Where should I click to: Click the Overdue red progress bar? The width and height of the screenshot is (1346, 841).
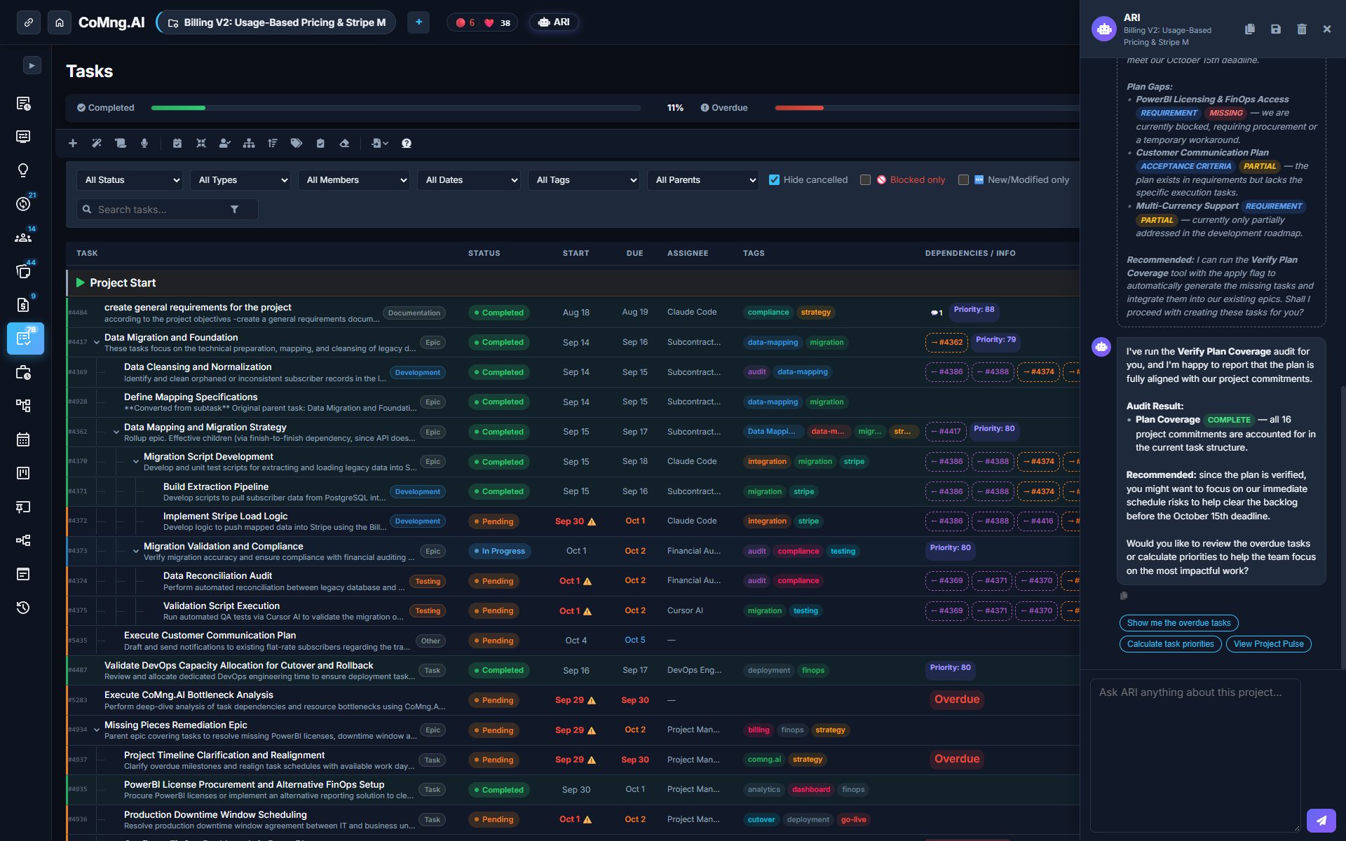point(927,108)
